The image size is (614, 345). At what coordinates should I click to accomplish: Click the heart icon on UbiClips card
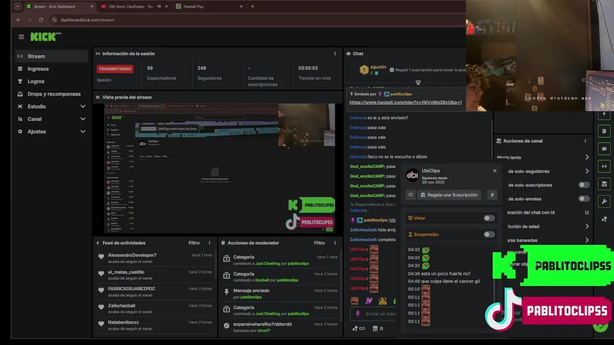pyautogui.click(x=411, y=195)
